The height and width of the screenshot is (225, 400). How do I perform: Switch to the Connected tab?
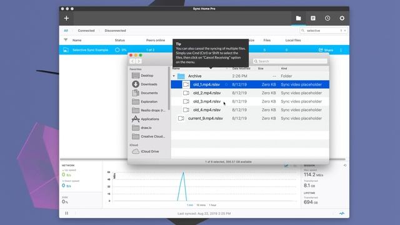click(86, 31)
